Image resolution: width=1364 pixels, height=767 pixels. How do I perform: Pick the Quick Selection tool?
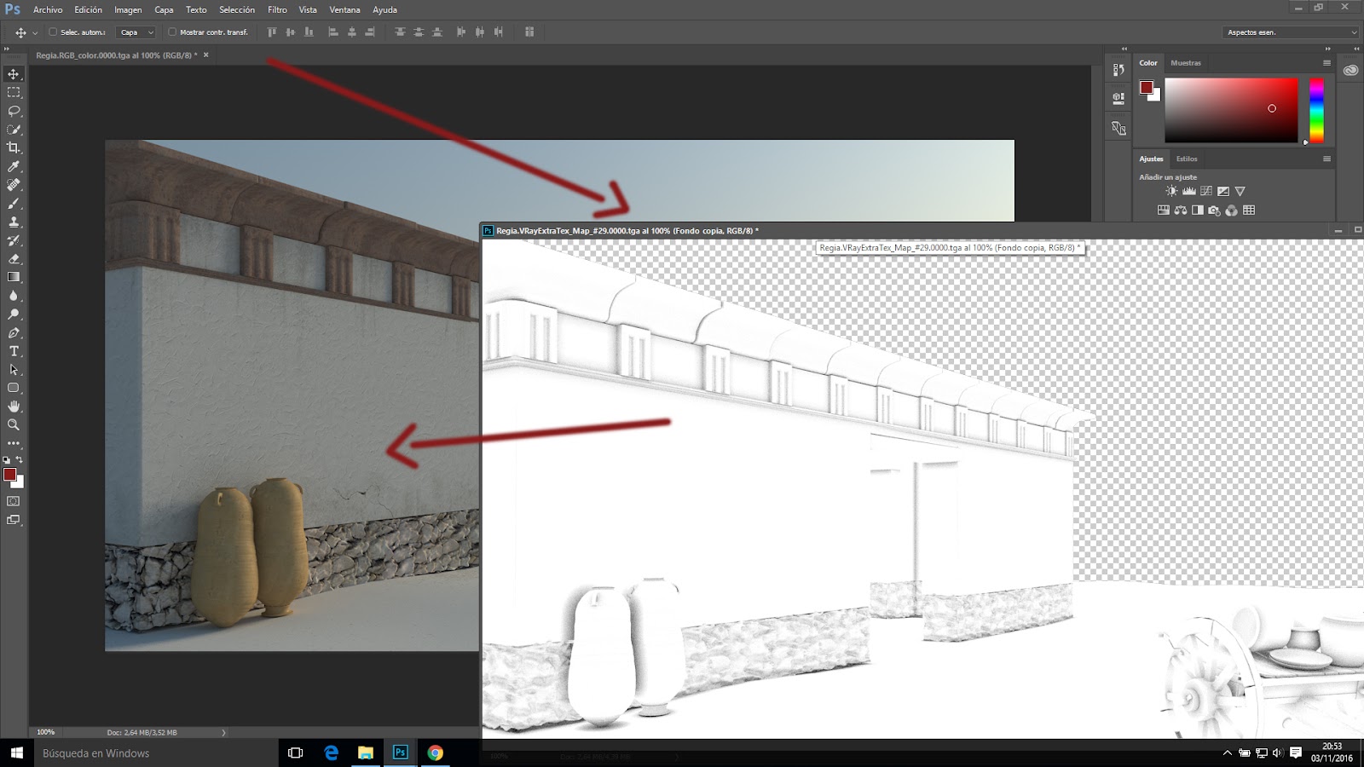click(x=14, y=130)
